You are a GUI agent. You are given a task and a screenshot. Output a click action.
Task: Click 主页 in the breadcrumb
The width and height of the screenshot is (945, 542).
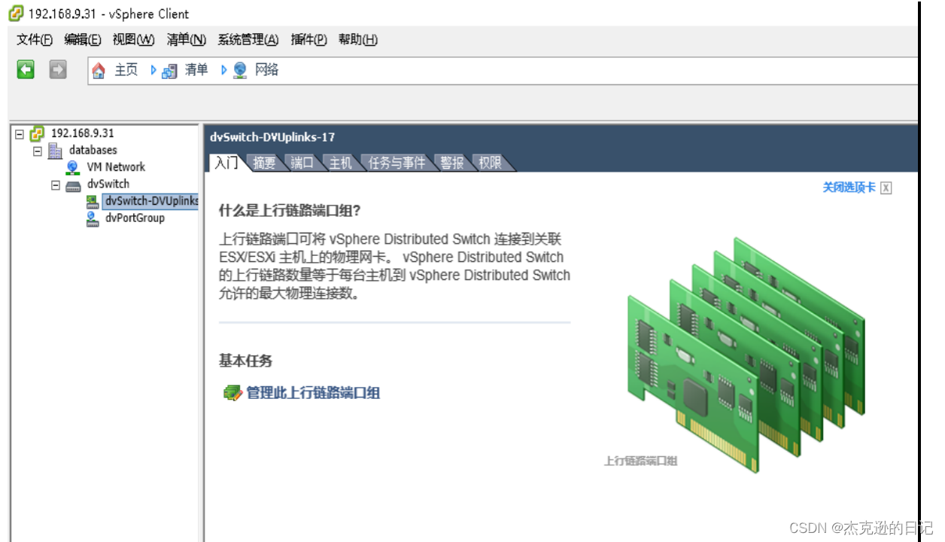point(126,70)
